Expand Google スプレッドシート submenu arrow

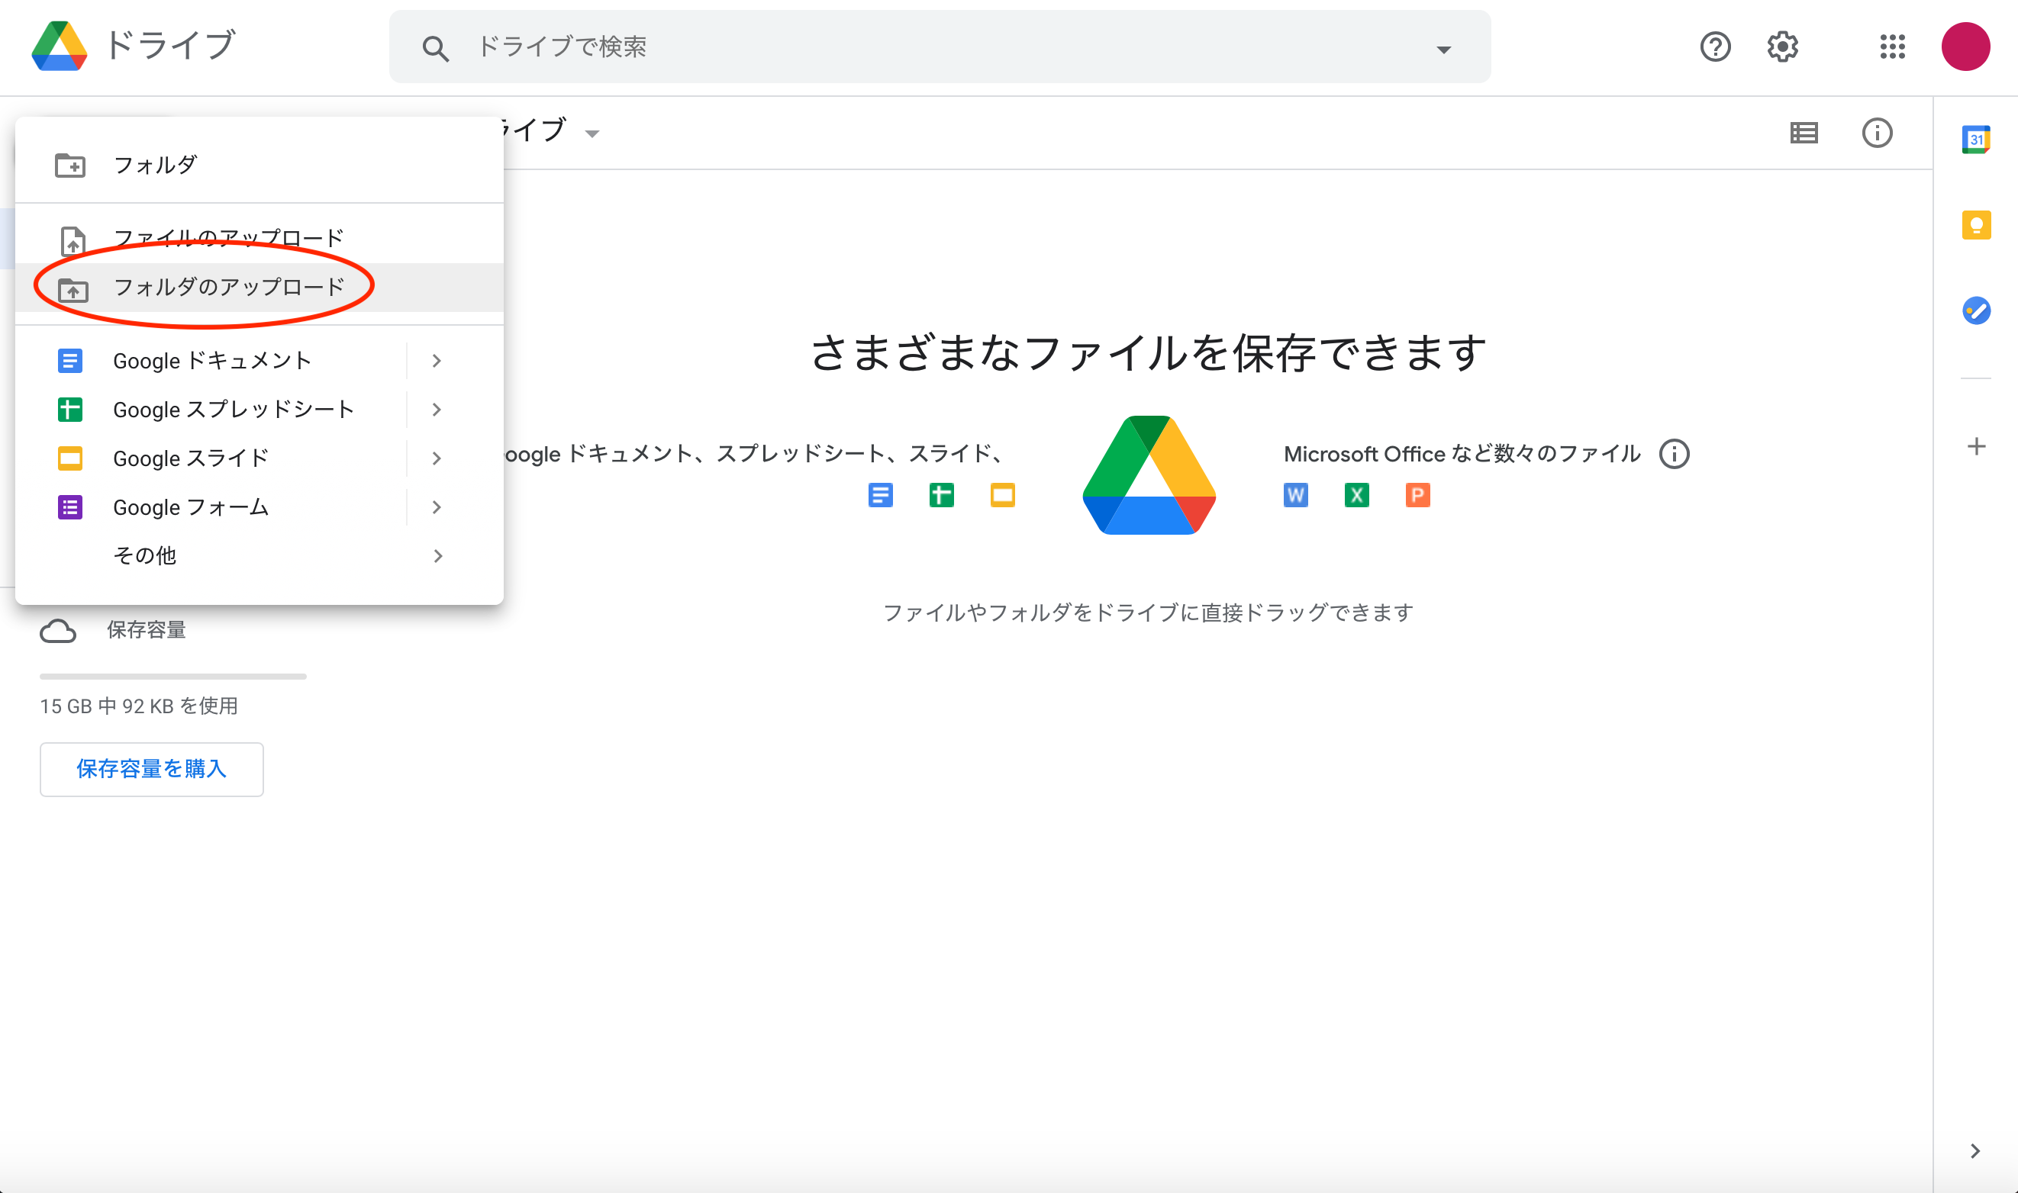[x=437, y=410]
